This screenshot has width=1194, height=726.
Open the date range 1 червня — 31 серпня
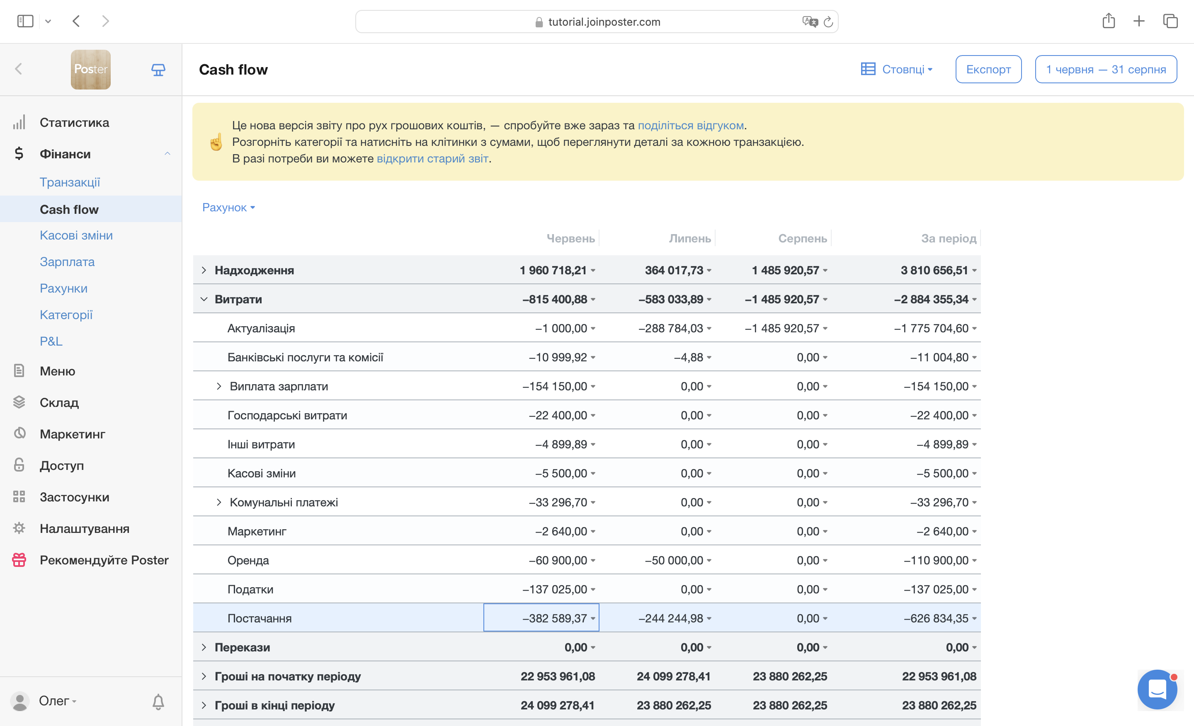coord(1105,69)
